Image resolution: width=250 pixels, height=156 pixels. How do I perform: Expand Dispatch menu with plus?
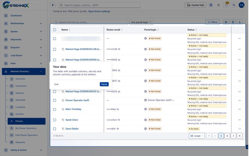[x=41, y=47]
